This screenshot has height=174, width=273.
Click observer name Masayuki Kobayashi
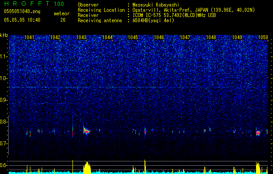[x=156, y=5]
